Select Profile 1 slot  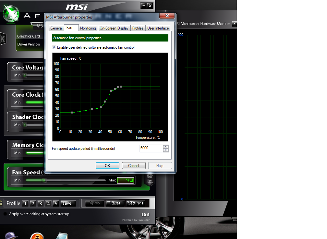coord(25,203)
